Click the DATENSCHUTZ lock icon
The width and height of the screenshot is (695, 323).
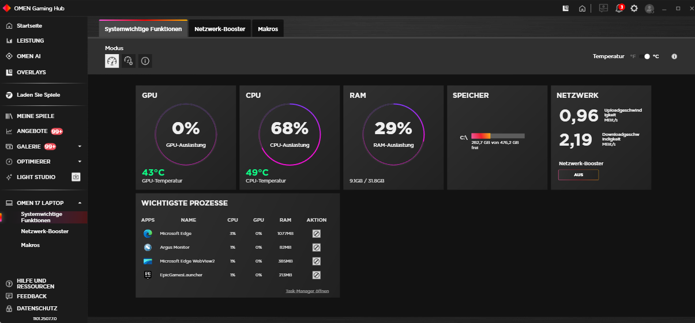tap(9, 309)
